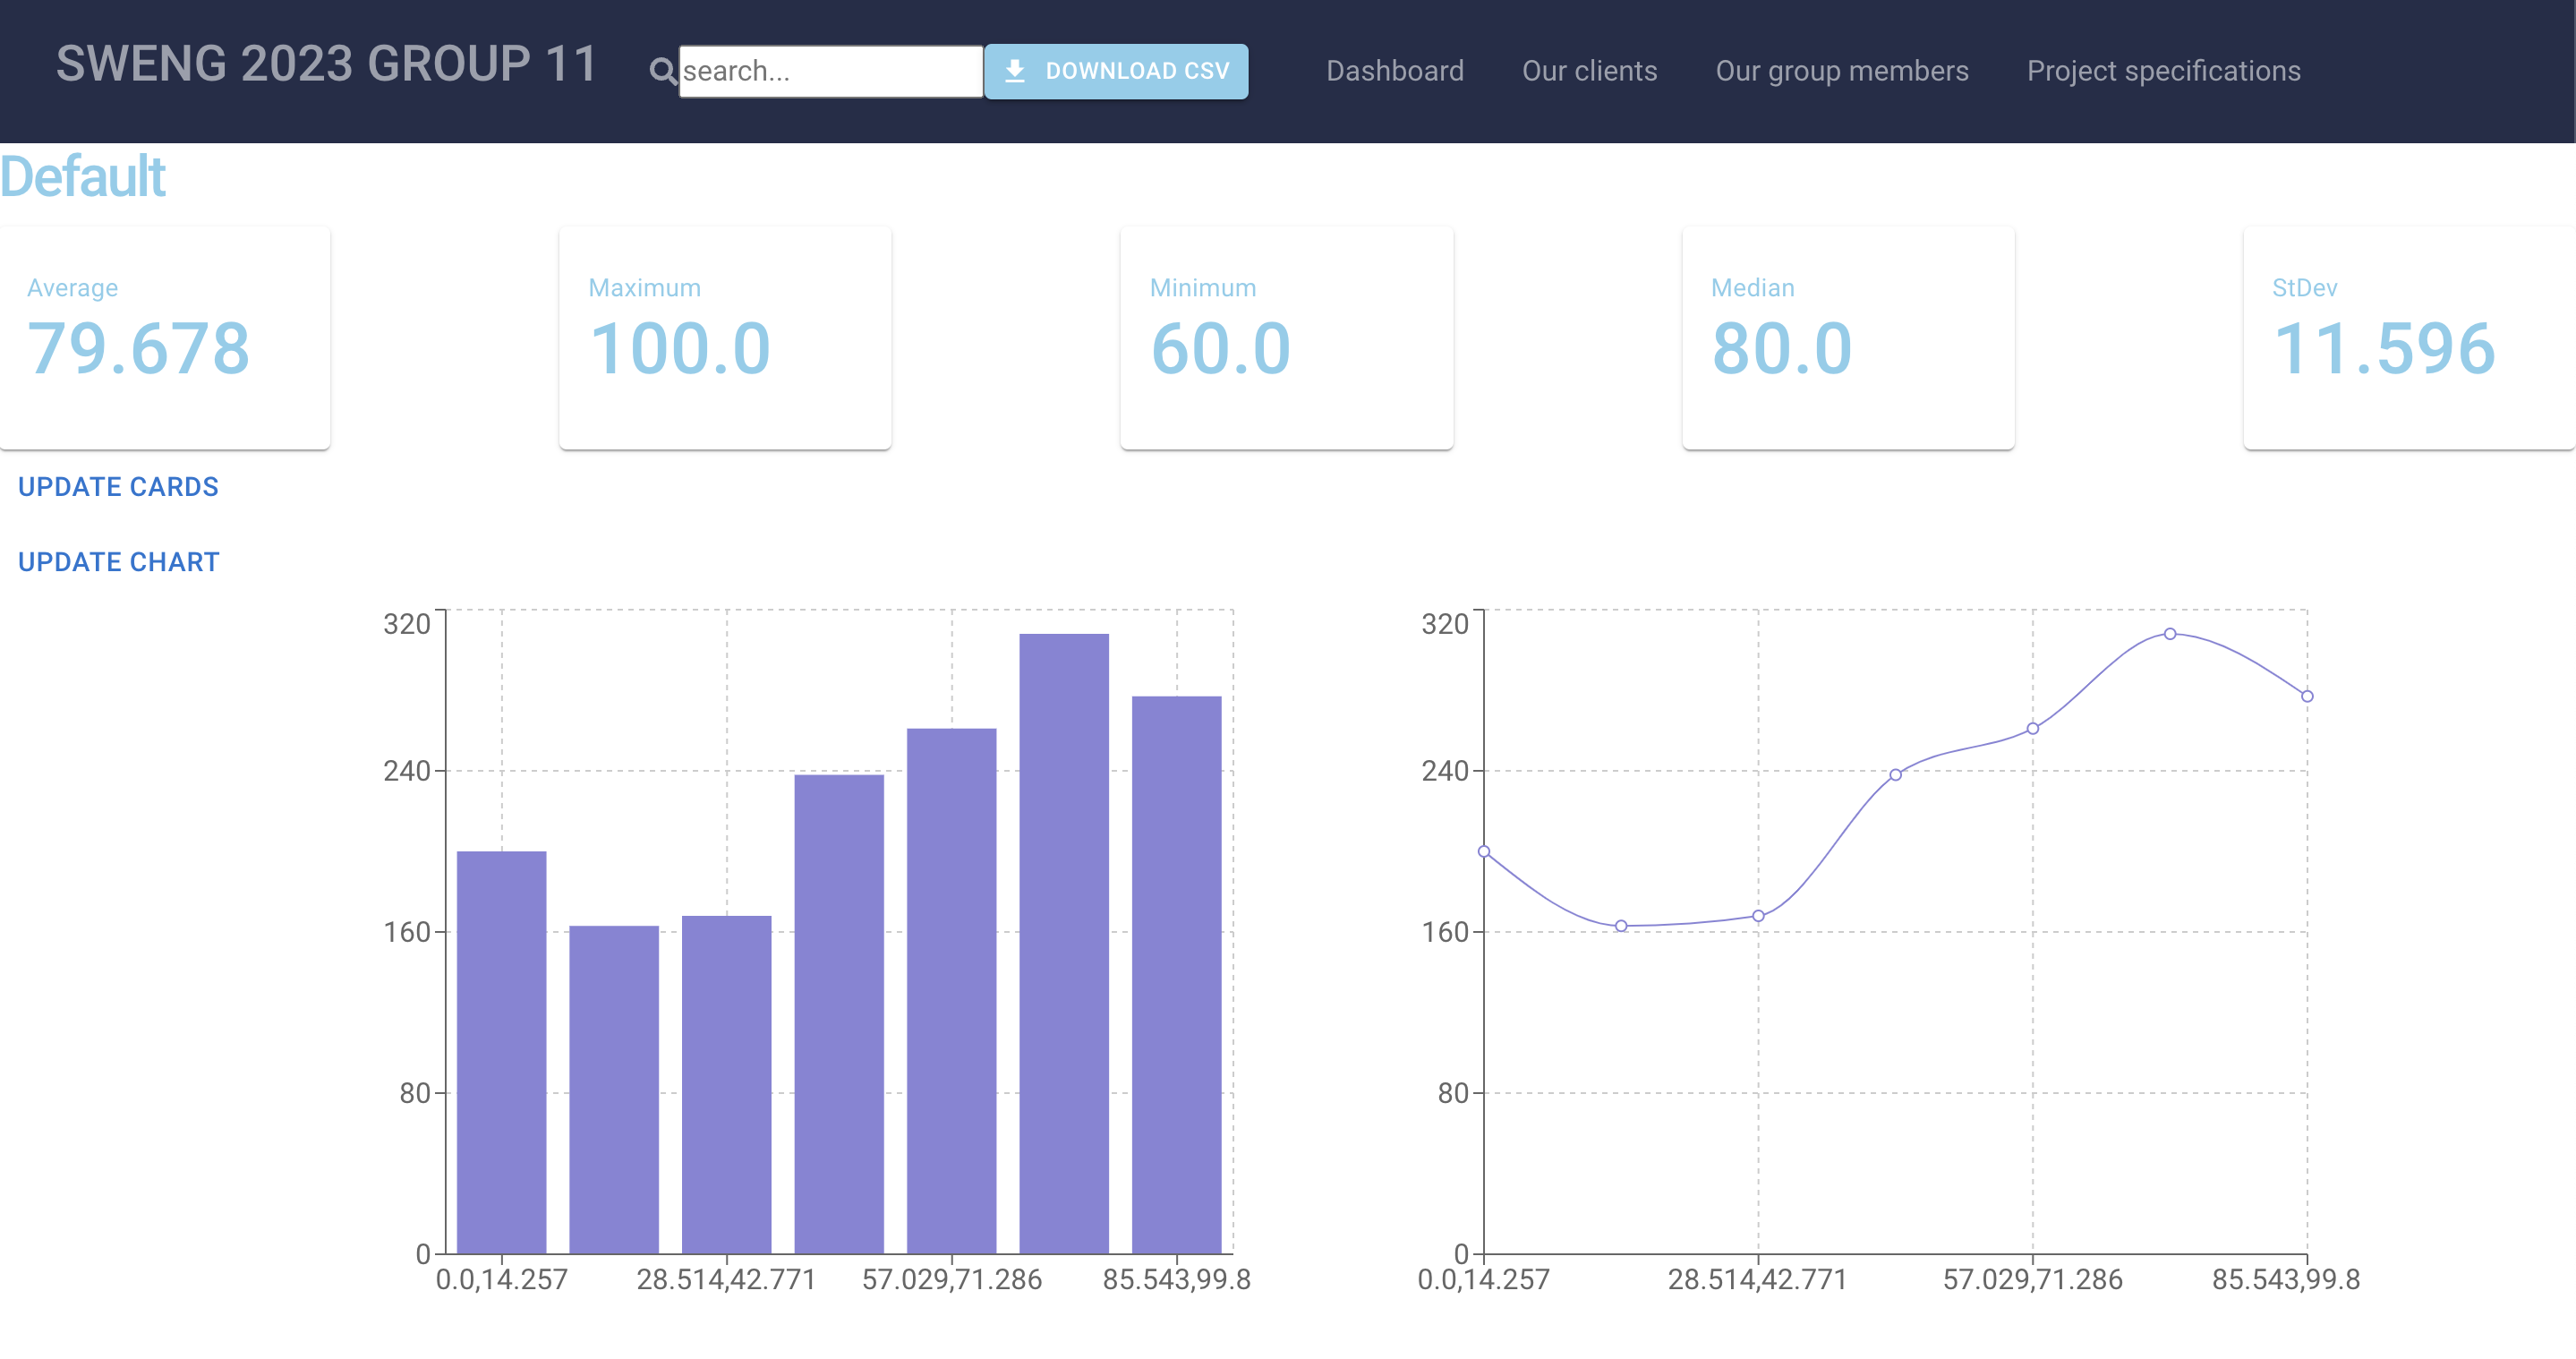
Task: Select the Minimum statistic card
Action: 1286,338
